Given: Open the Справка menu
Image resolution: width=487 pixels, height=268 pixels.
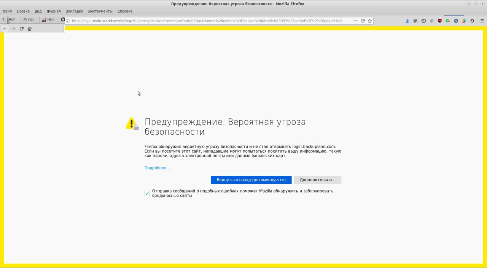Looking at the screenshot, I should (125, 11).
